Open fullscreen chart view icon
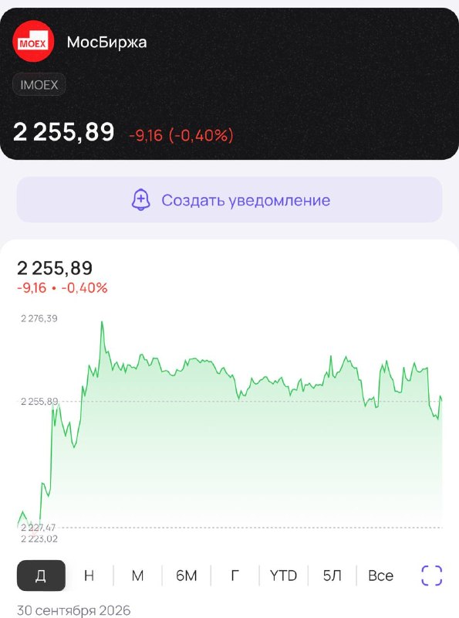This screenshot has width=459, height=618. pyautogui.click(x=431, y=576)
